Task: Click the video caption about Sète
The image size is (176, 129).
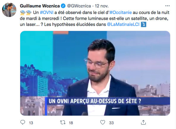Action: (95, 101)
